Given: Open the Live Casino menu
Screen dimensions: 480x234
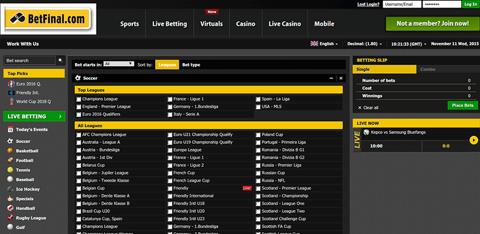Looking at the screenshot, I should coord(284,24).
